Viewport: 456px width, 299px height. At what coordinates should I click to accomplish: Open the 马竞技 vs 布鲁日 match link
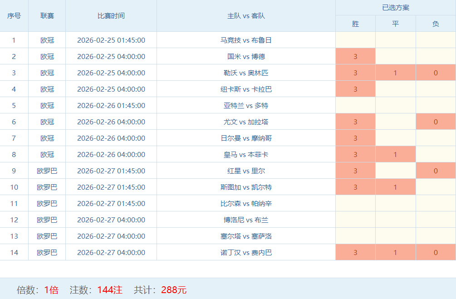pyautogui.click(x=246, y=40)
